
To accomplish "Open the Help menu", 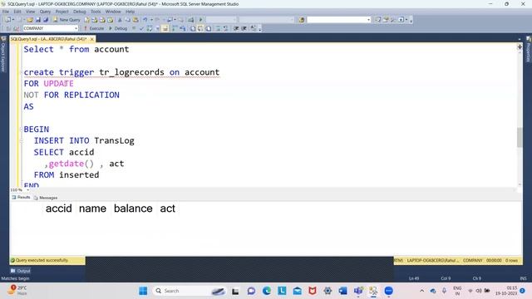I will tap(130, 12).
